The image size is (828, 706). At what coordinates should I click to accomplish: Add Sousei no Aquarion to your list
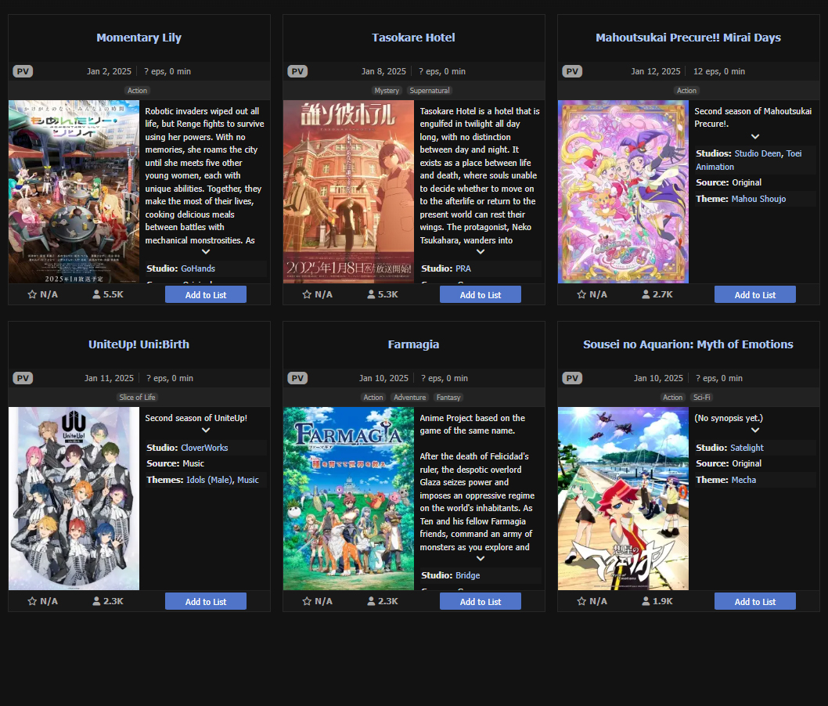point(755,601)
